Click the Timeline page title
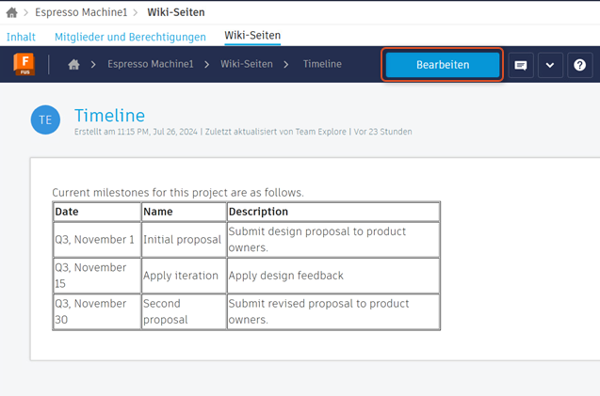This screenshot has width=600, height=396. 109,116
